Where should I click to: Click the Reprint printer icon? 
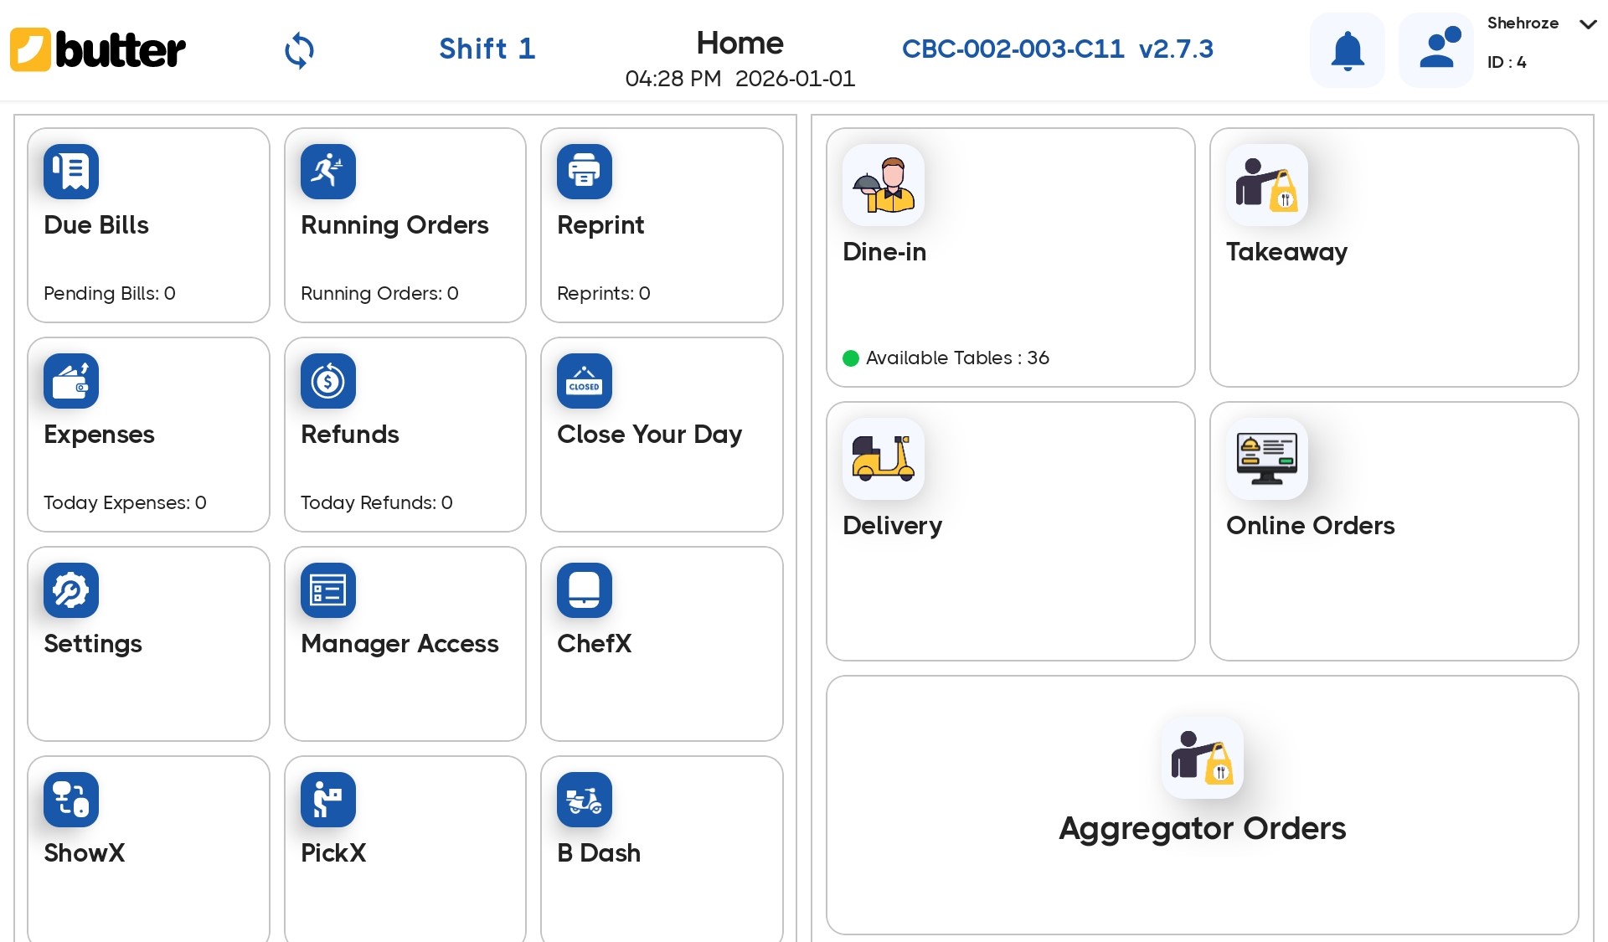(x=584, y=172)
